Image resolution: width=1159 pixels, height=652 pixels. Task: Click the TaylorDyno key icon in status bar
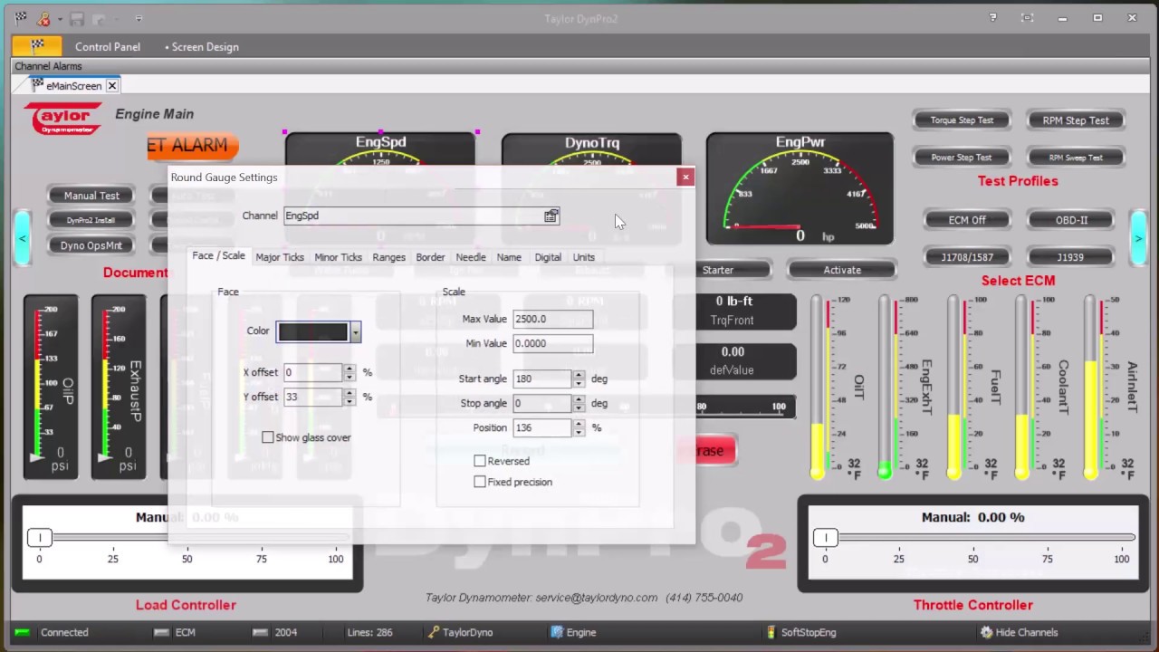click(435, 633)
